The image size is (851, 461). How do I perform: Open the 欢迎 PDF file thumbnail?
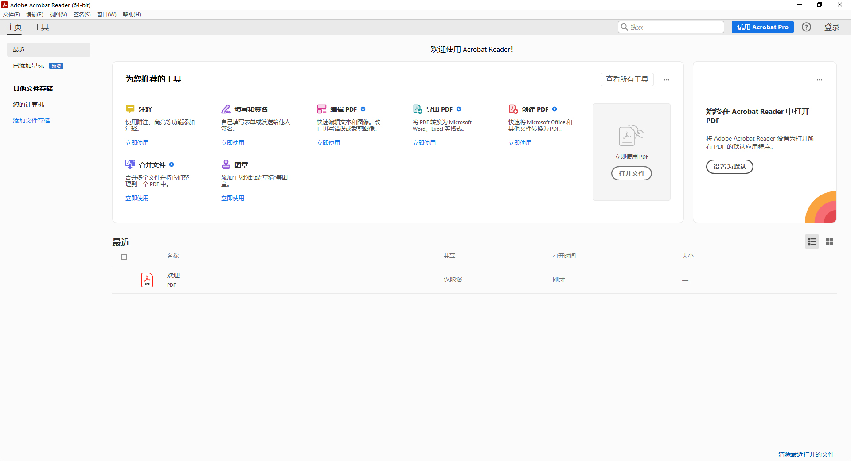click(x=147, y=280)
